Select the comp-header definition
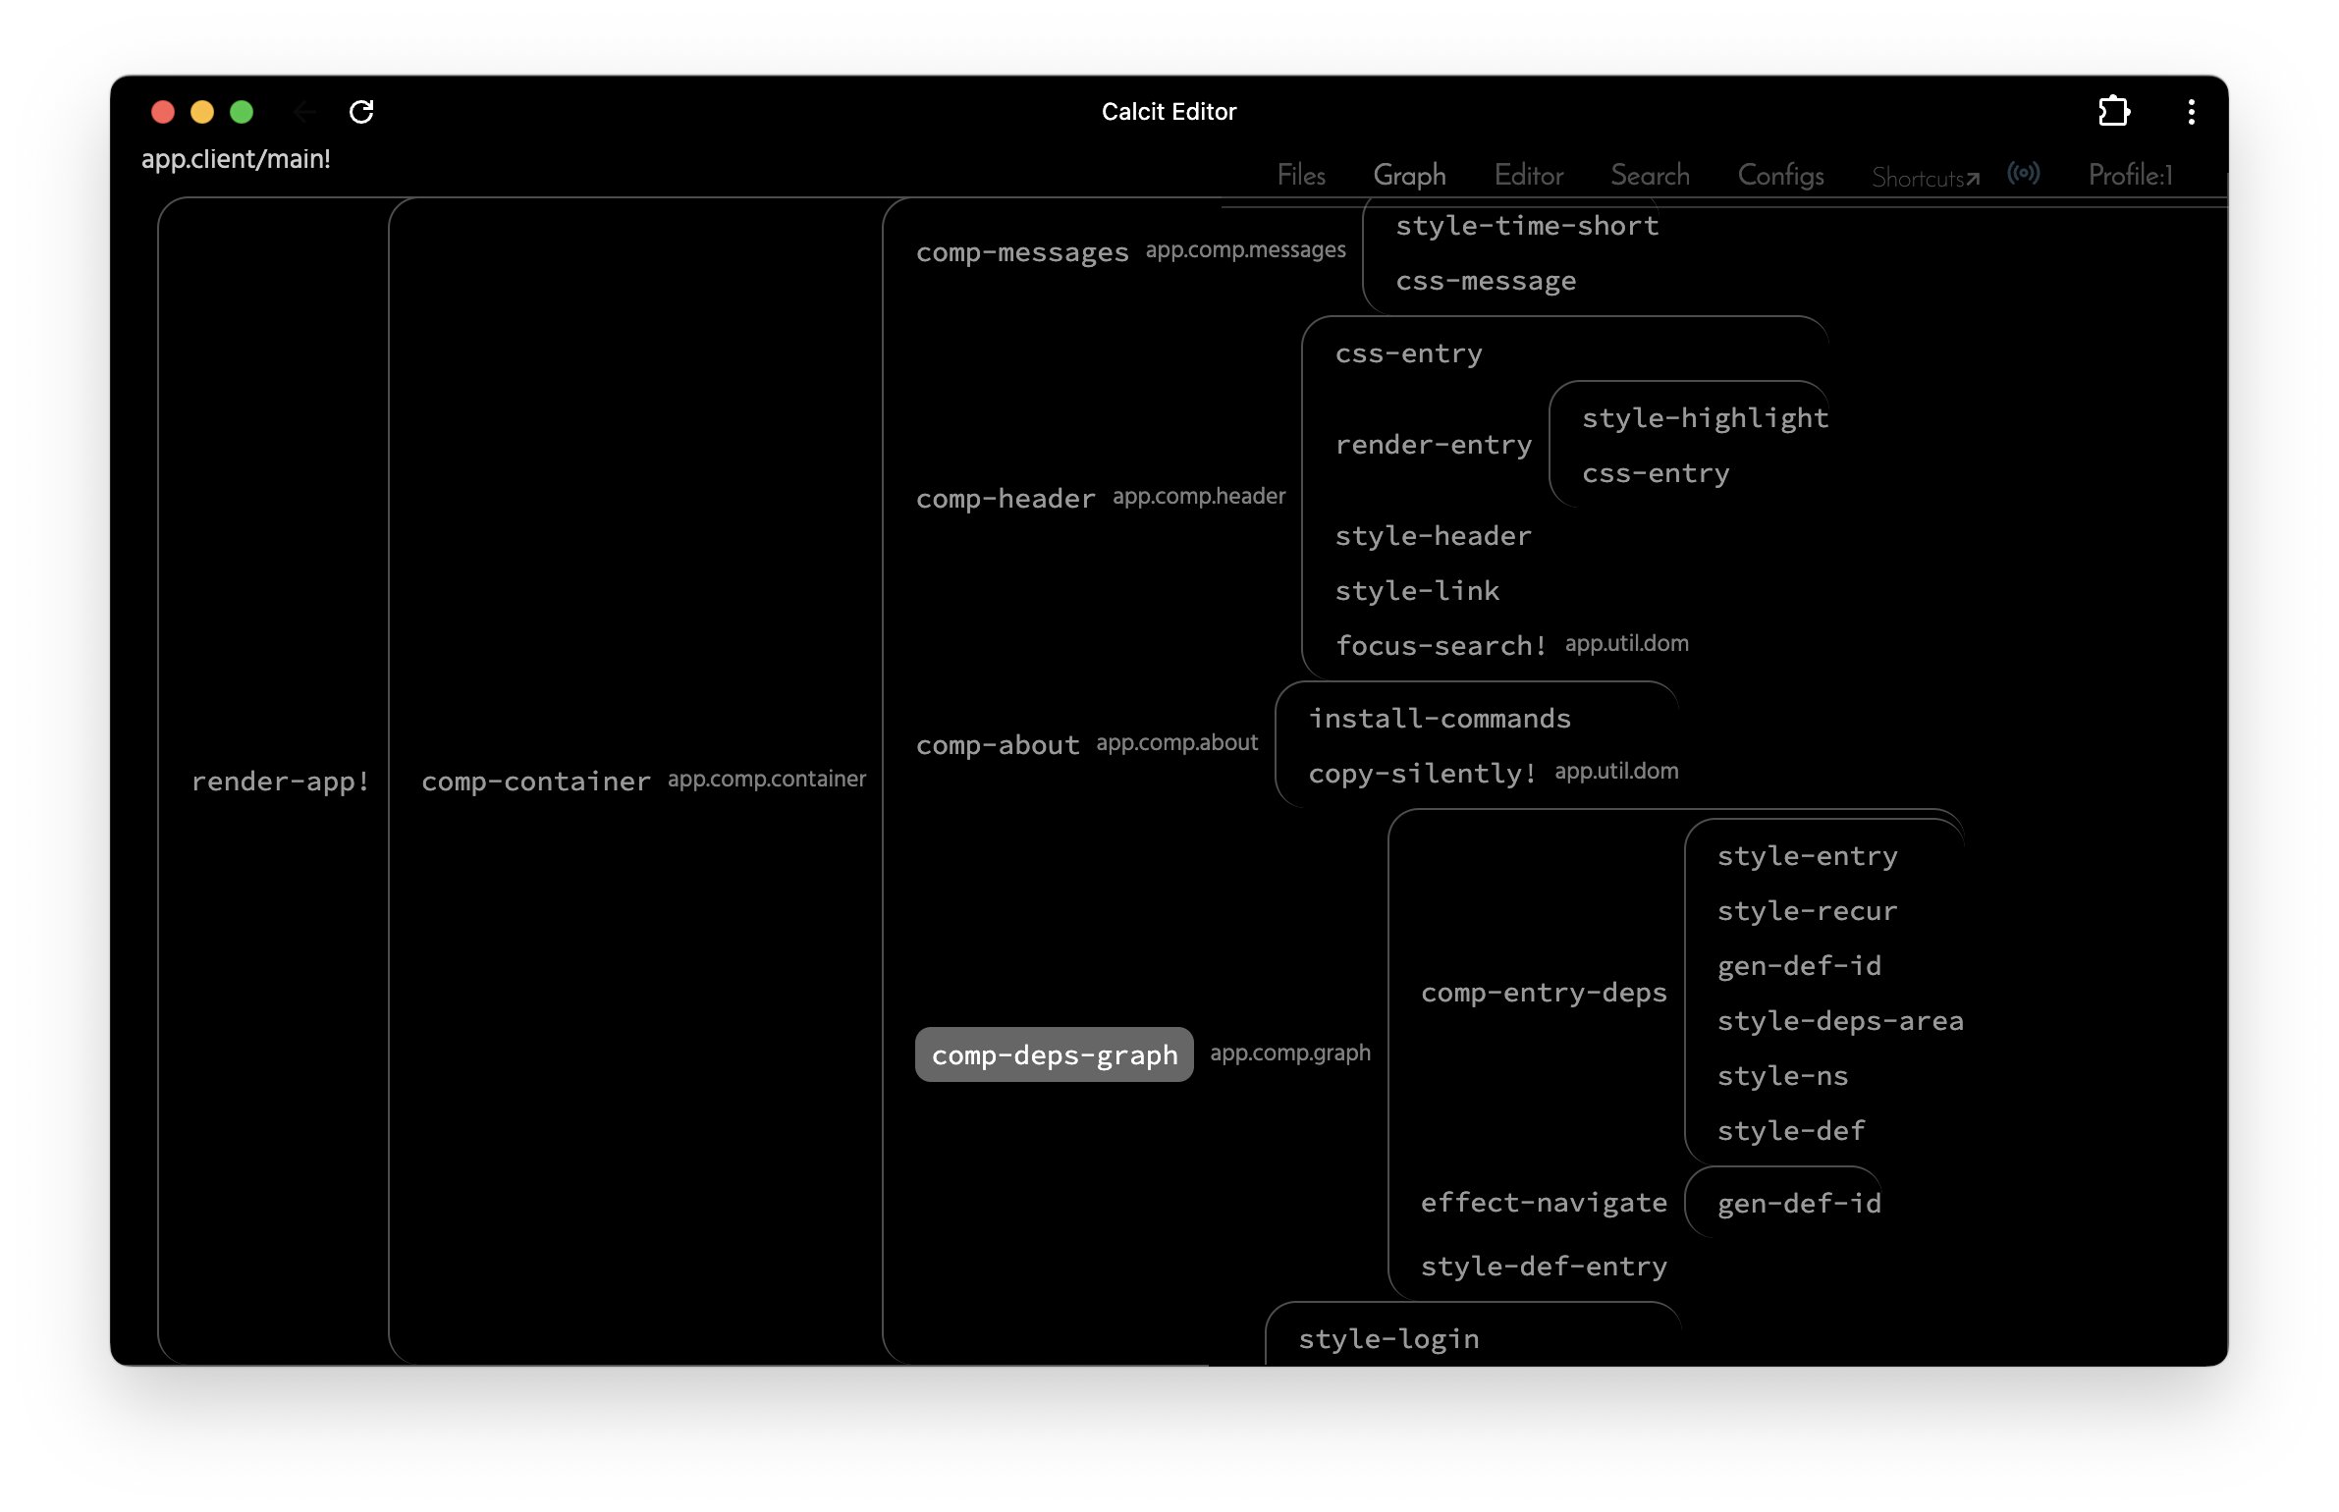 1005,499
